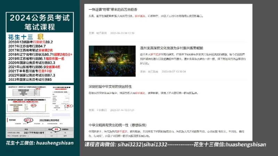The image size is (278, 156).
Task: Click timestamp 2023-07-14 15:01:21
Action: click(x=122, y=110)
